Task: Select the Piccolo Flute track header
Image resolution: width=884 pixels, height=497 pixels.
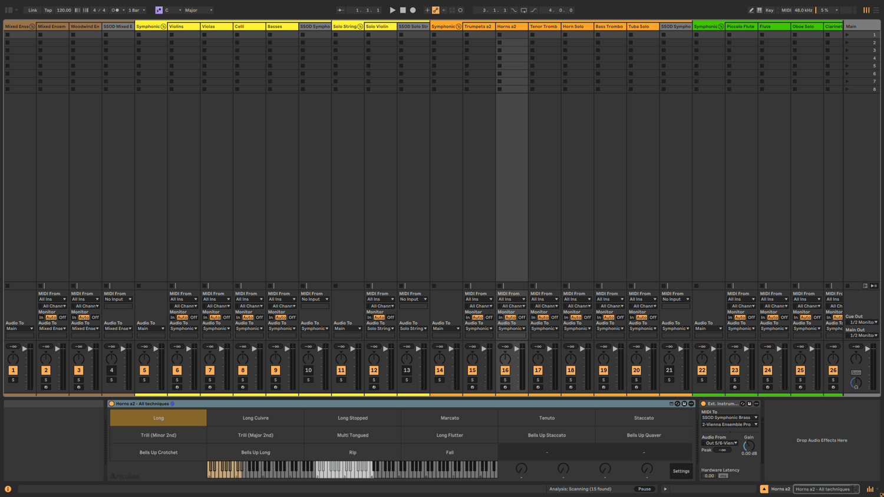Action: coord(741,27)
